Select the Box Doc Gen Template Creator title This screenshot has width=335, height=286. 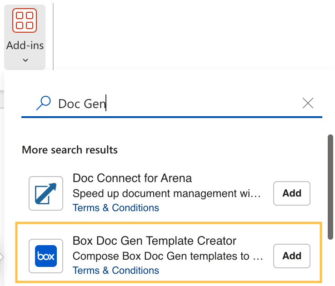pyautogui.click(x=155, y=241)
